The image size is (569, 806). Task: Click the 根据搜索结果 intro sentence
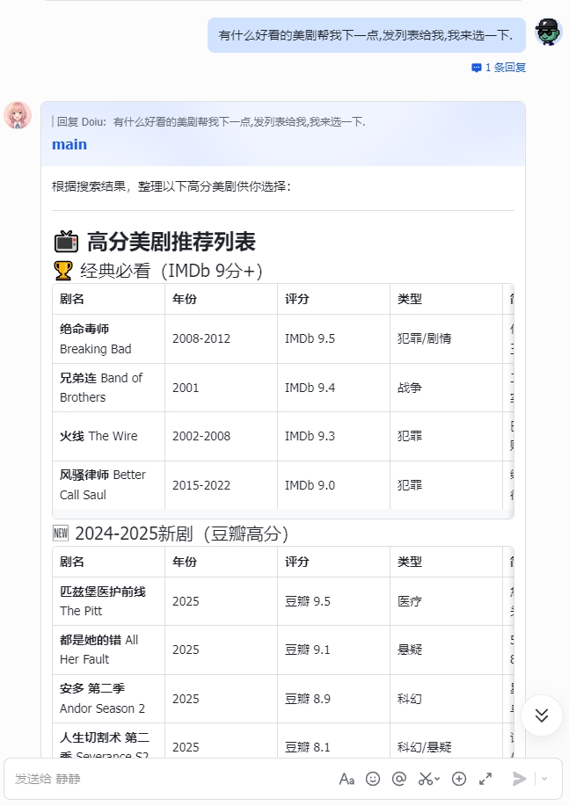[x=171, y=186]
